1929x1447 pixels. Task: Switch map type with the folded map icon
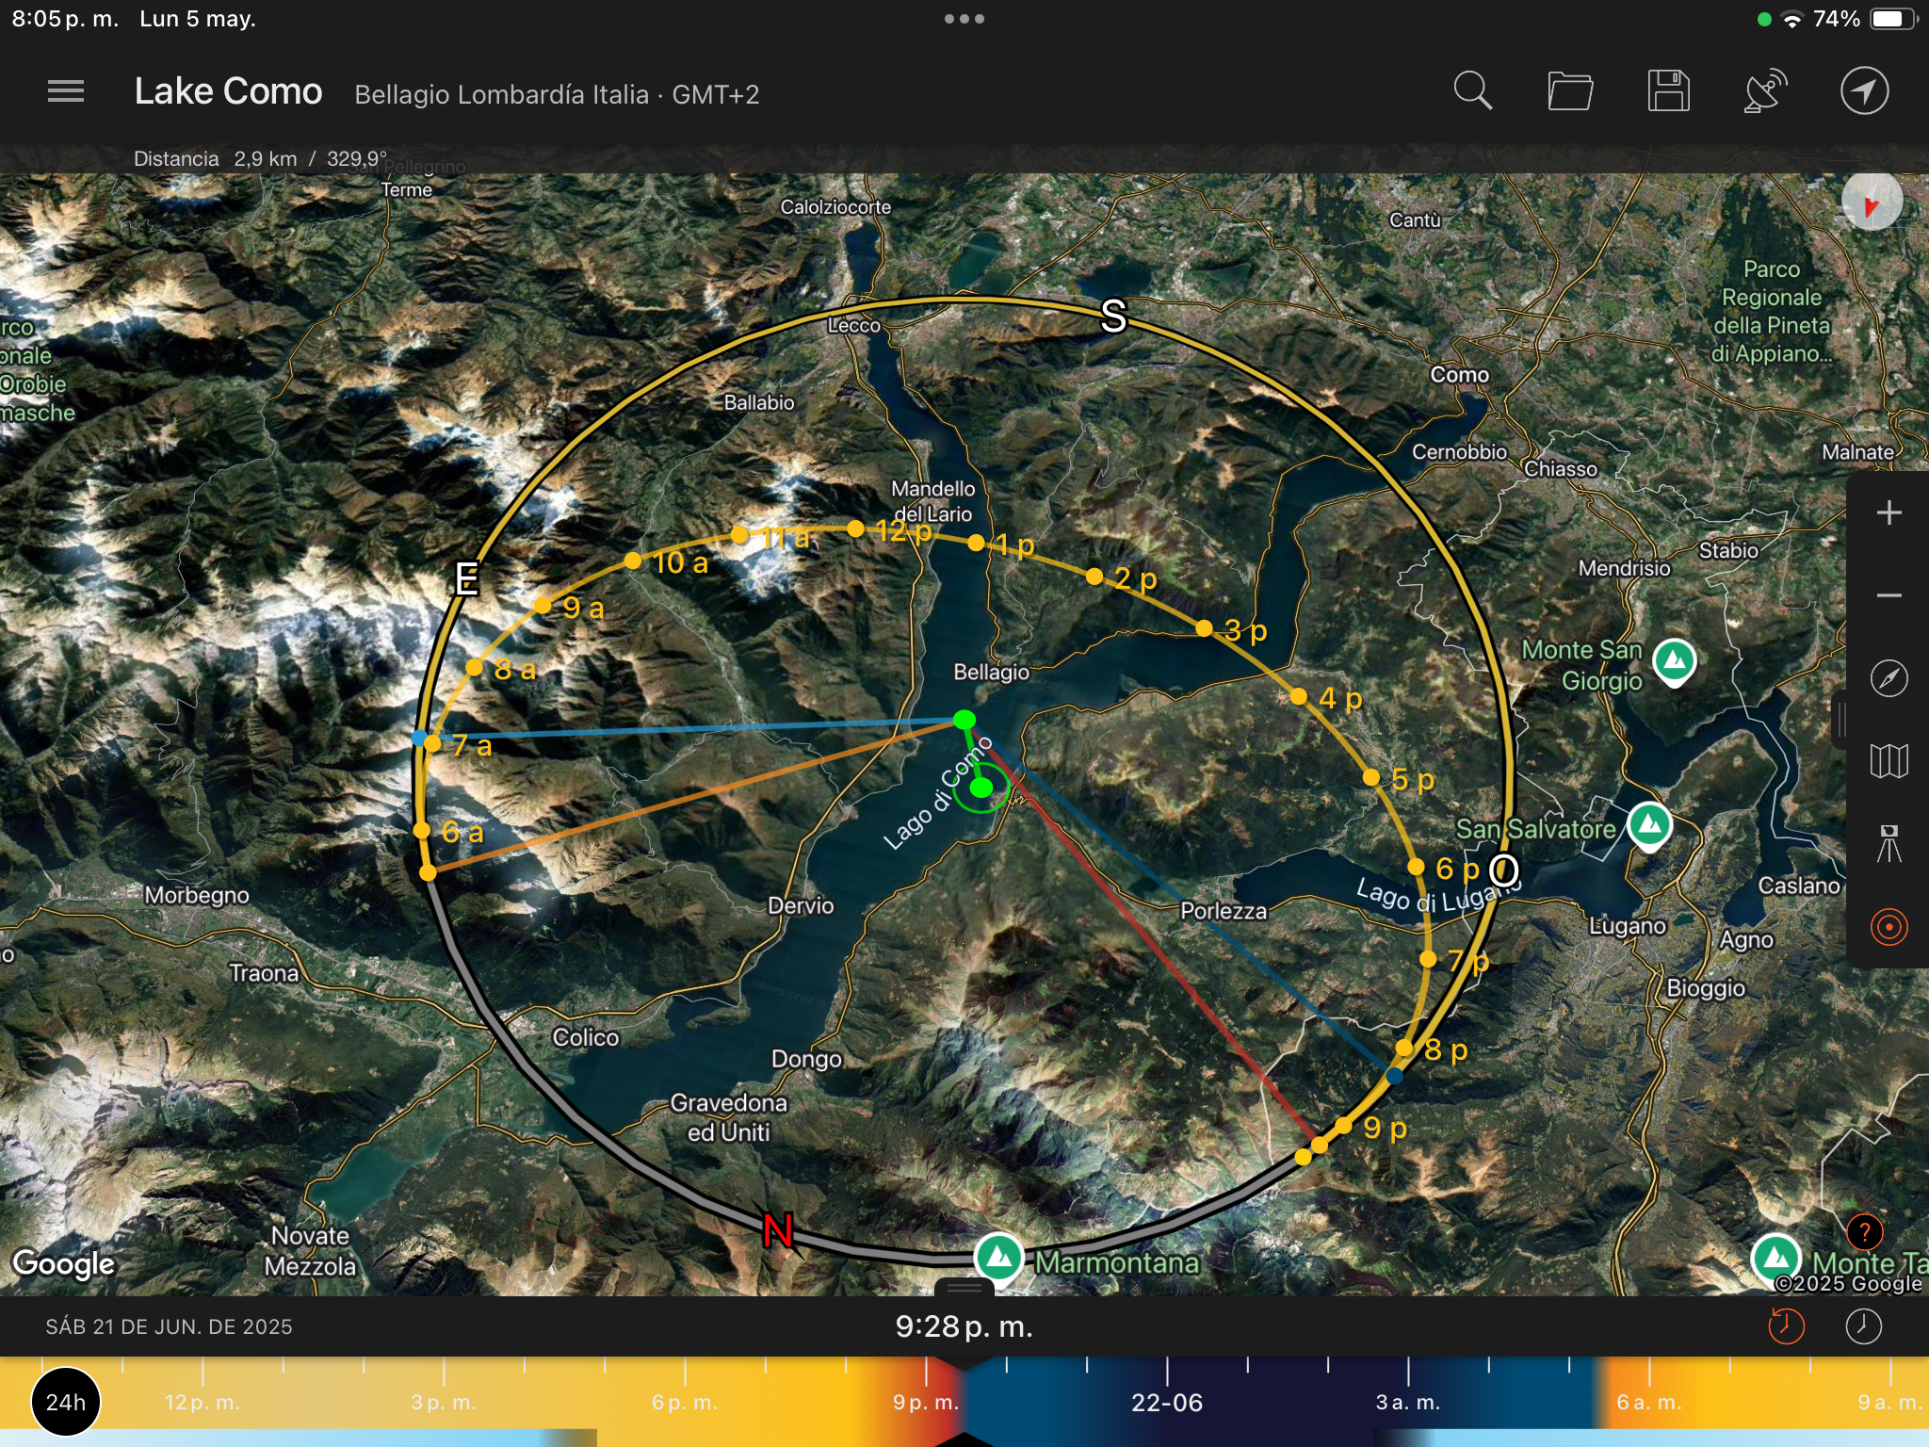1888,761
